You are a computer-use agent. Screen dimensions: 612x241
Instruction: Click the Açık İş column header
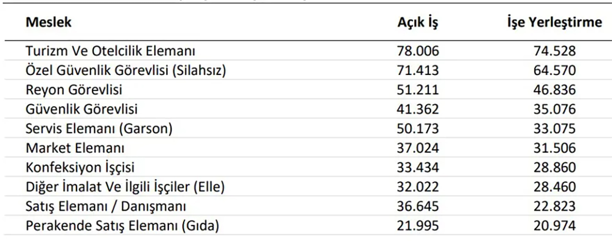coord(417,23)
